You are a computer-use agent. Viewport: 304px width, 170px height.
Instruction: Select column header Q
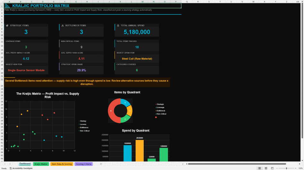(x=187, y=2)
